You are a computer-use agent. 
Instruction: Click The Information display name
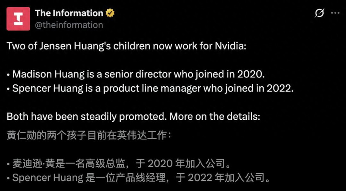69,13
